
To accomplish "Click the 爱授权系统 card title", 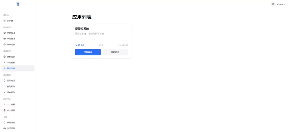I will coord(82,29).
